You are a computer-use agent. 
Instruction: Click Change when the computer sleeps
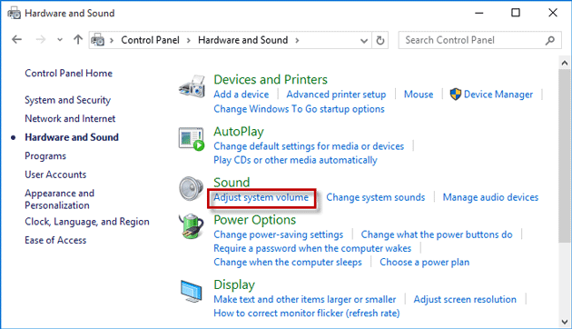click(x=288, y=263)
